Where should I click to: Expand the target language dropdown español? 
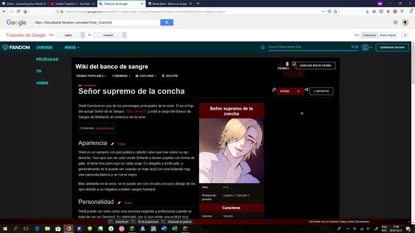(110, 35)
